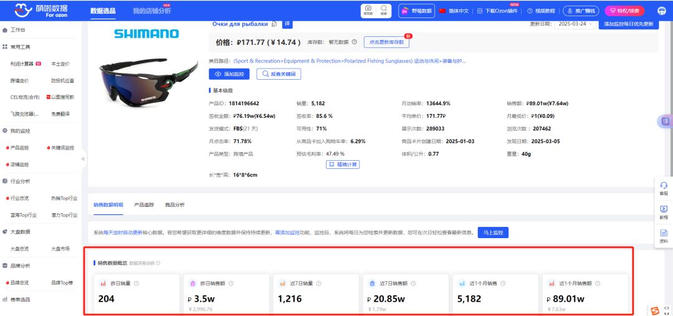Select the 产品追踪 tab
The image size is (673, 316).
144,205
